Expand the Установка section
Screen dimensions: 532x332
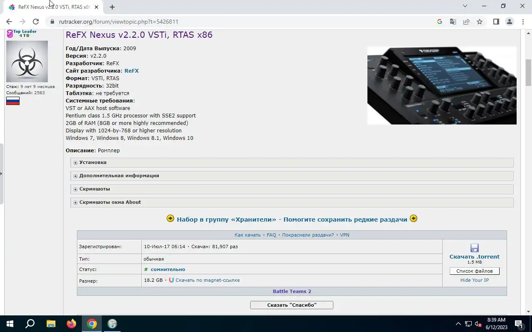(x=292, y=163)
